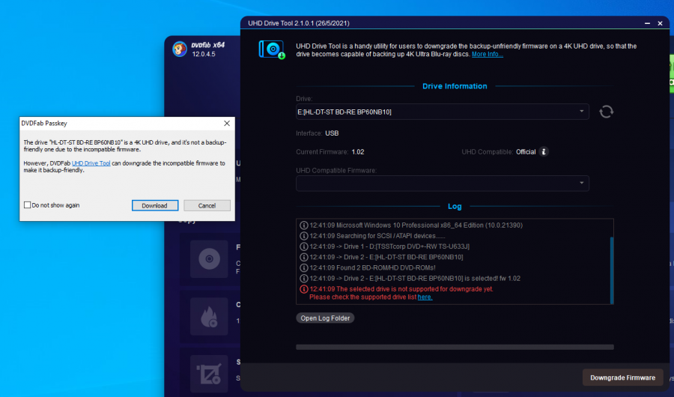Expand the UHD Compatible Firmware dropdown

pos(443,184)
